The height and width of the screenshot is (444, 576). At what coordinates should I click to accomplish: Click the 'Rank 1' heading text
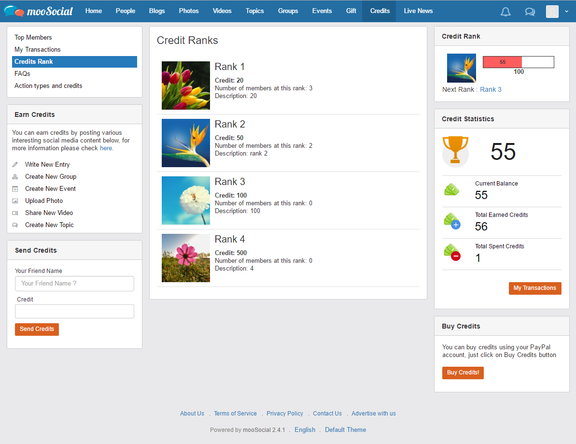coord(230,67)
